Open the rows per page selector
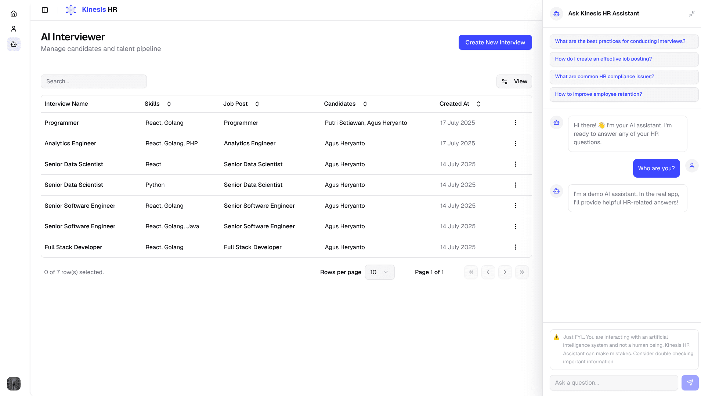Screen dimensions: 701x396 click(379, 272)
